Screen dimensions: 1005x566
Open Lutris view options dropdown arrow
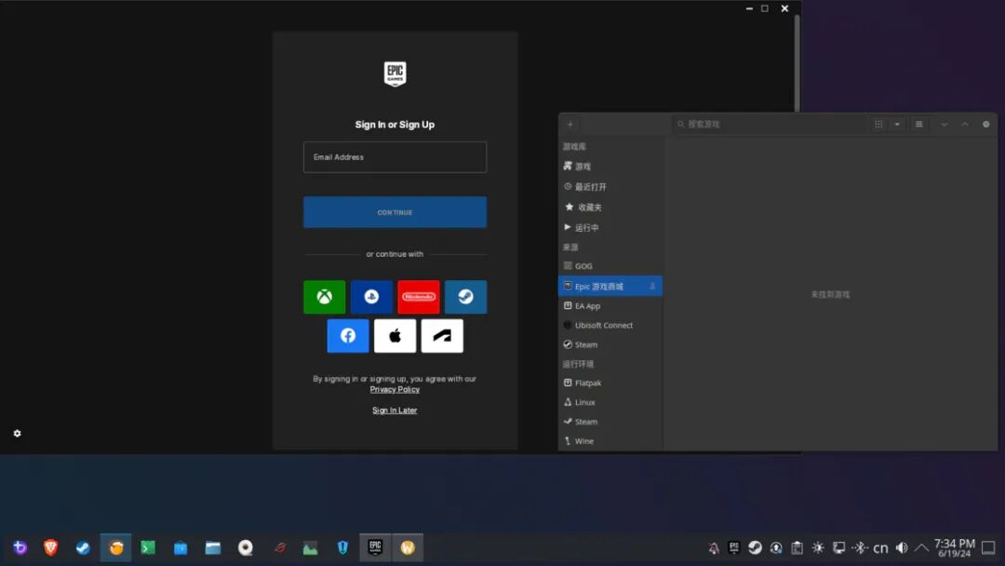click(x=897, y=125)
